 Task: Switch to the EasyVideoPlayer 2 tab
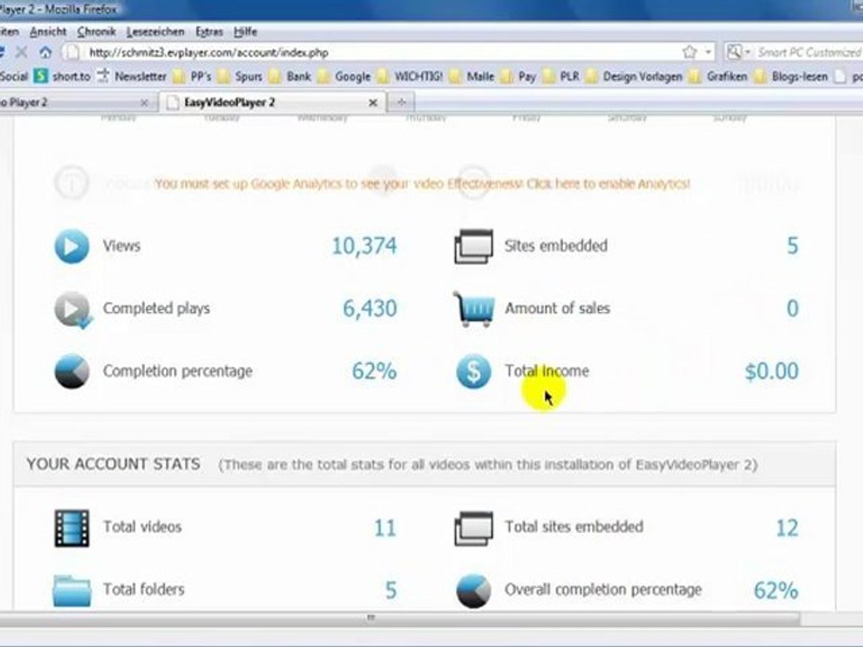[271, 102]
